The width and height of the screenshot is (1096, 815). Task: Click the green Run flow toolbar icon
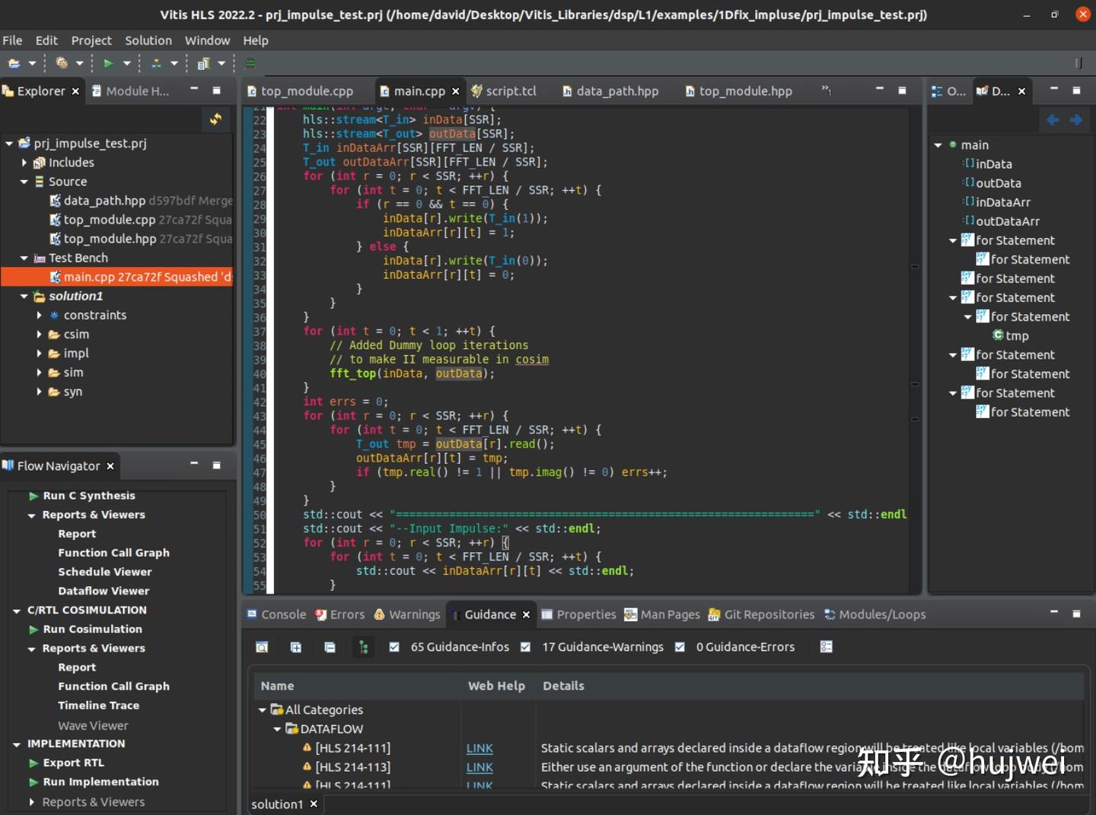pyautogui.click(x=108, y=64)
